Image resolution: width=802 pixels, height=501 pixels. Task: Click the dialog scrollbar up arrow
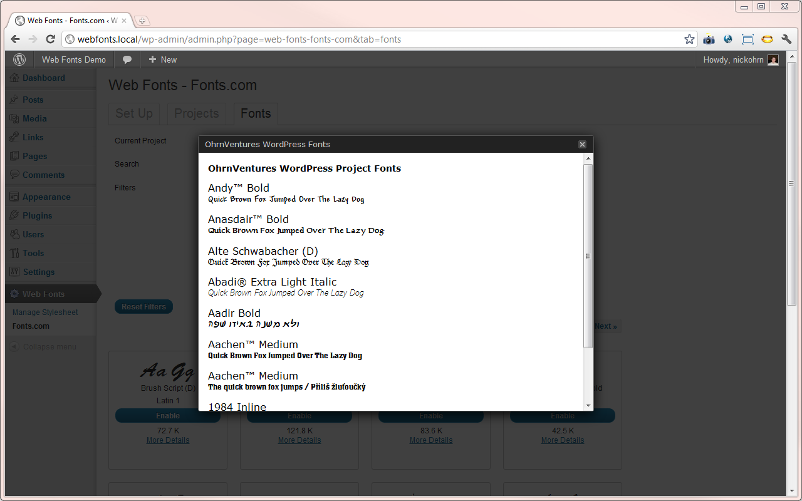click(x=588, y=158)
